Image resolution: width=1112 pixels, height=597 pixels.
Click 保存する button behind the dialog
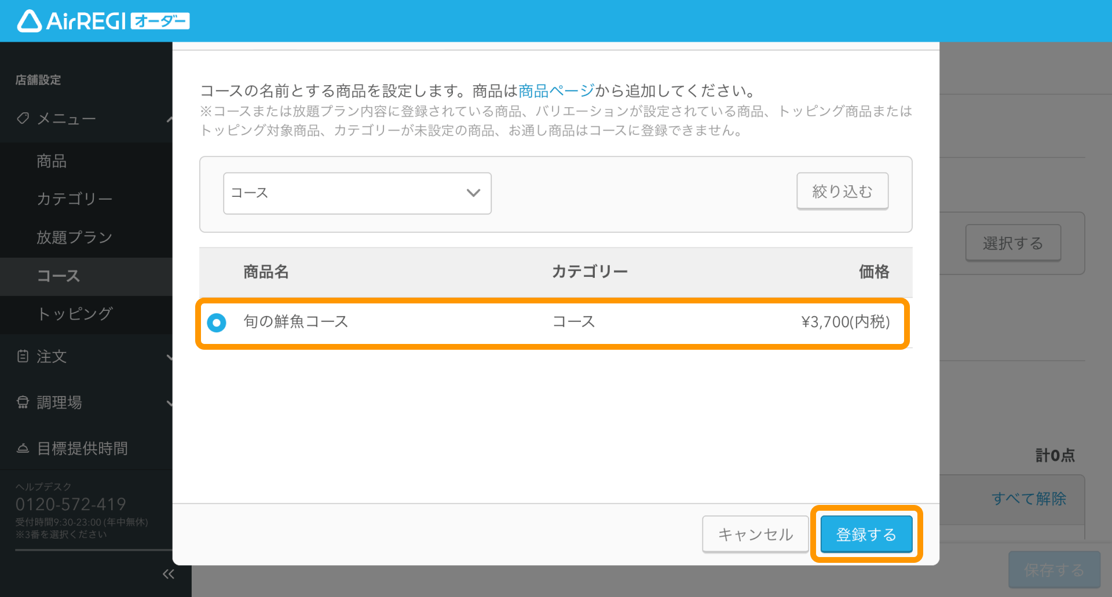pyautogui.click(x=1054, y=570)
